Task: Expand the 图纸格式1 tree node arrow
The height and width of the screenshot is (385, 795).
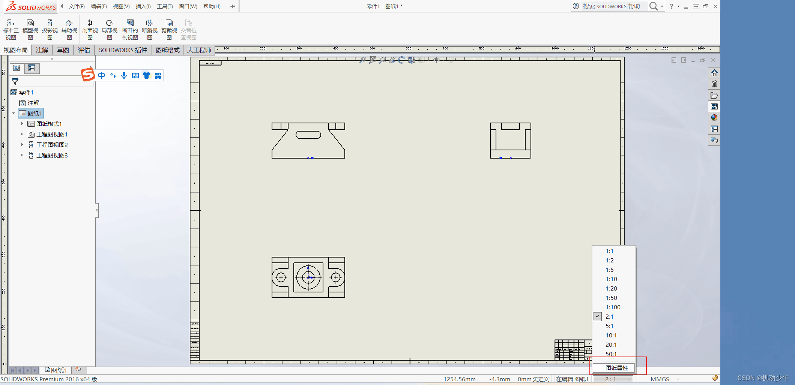Action: pyautogui.click(x=22, y=124)
